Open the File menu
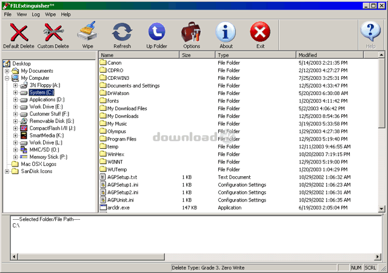Screen dimensions: 388x273 coord(8,15)
